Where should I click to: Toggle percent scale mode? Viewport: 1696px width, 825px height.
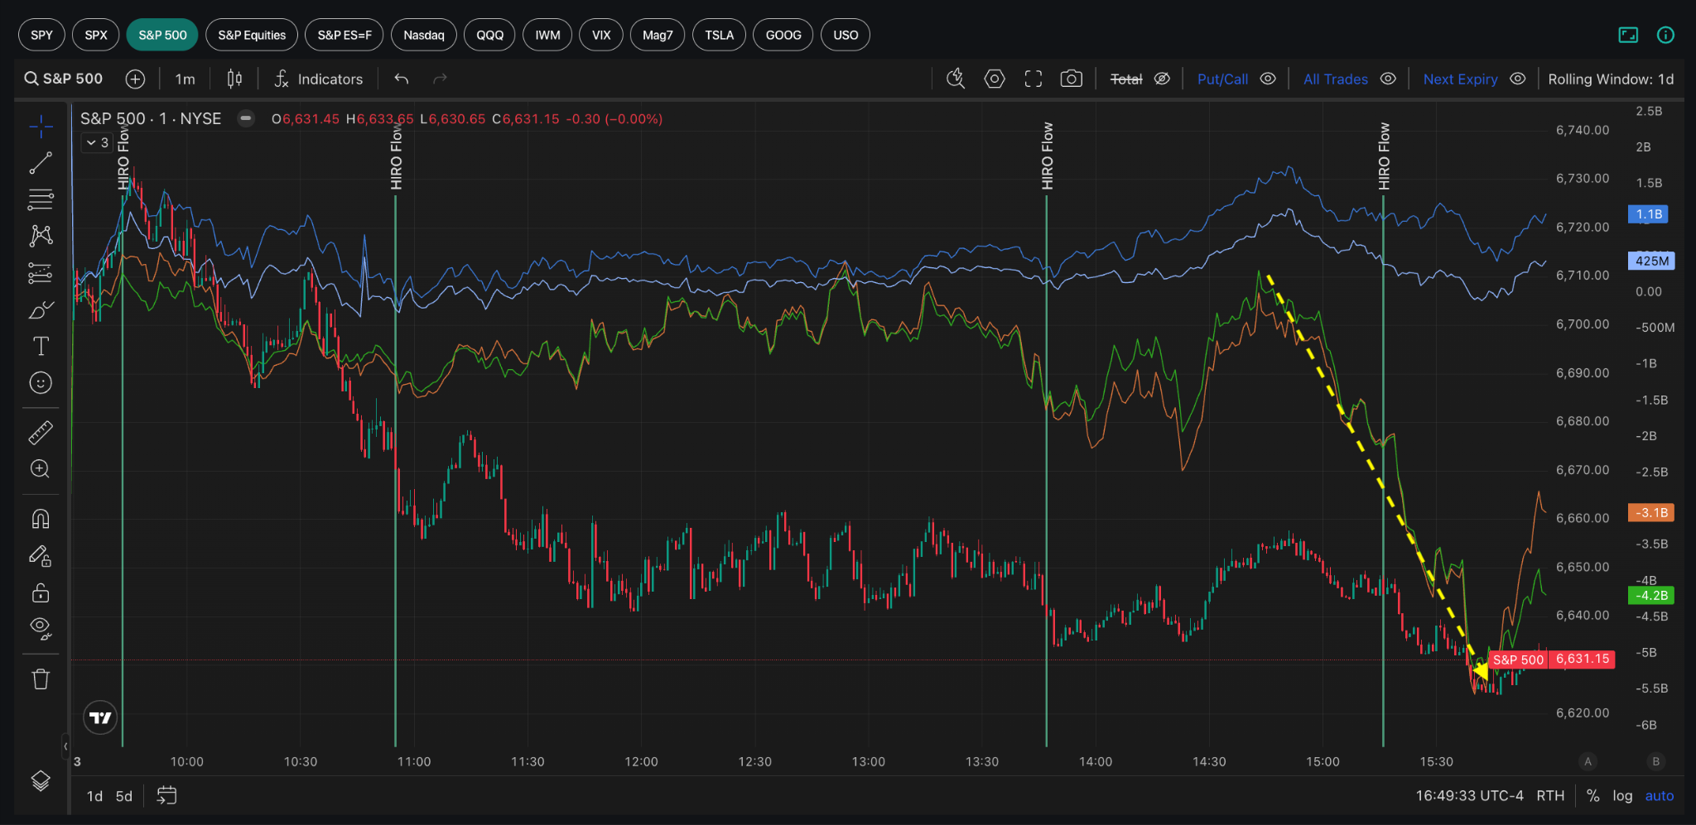click(x=1593, y=796)
